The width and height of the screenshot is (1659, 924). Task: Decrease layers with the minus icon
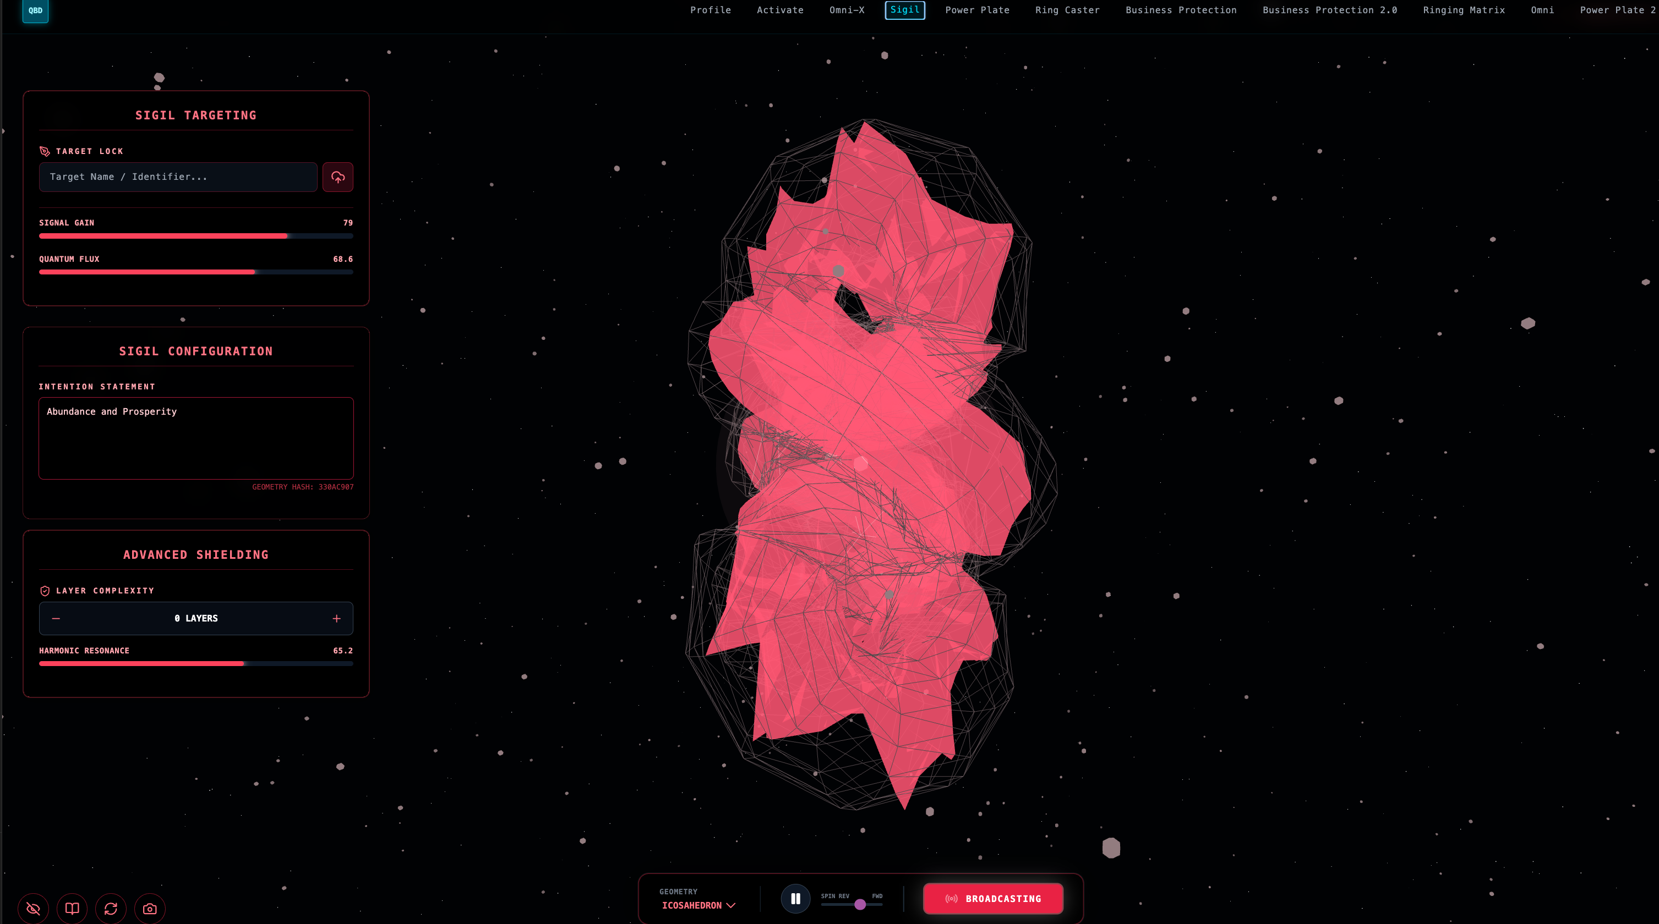coord(56,618)
